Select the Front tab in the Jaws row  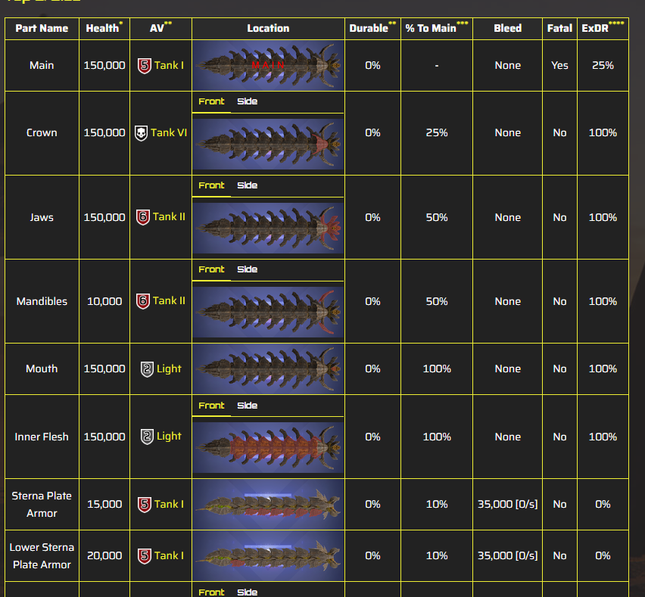(211, 185)
